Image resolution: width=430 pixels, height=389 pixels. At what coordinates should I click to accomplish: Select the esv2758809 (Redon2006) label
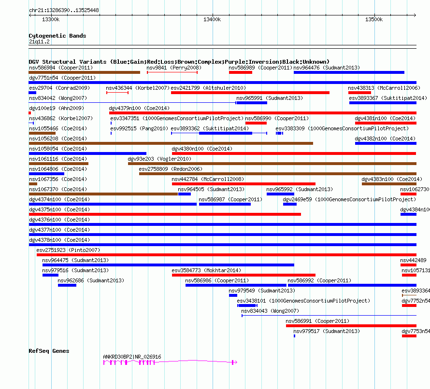click(171, 169)
